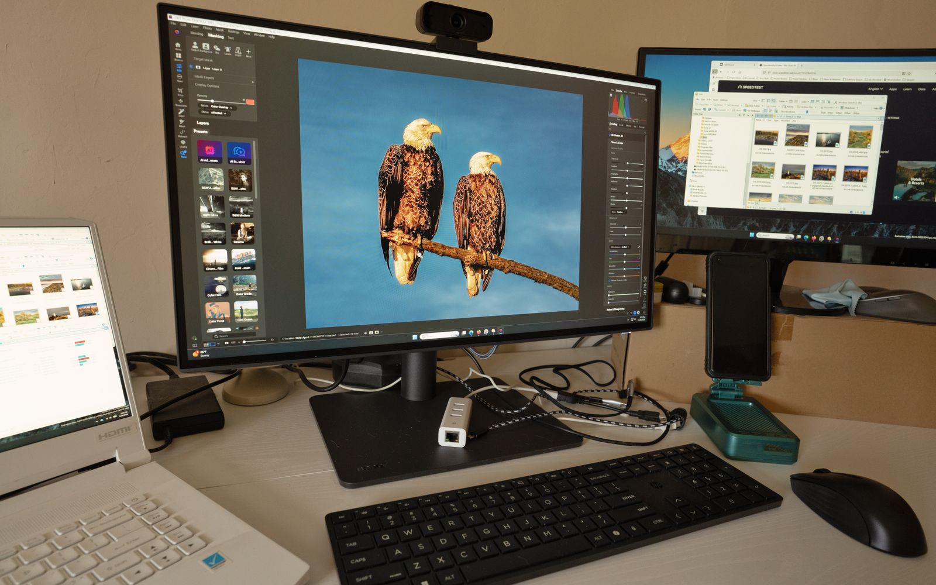Open the Presets tab
The height and width of the screenshot is (585, 936).
pyautogui.click(x=201, y=132)
